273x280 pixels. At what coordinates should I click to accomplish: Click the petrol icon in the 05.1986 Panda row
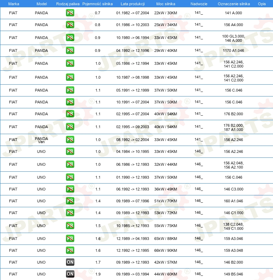click(70, 63)
